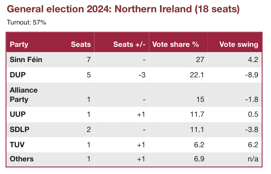Click DUP seat change value -3
The height and width of the screenshot is (174, 271).
(x=141, y=75)
